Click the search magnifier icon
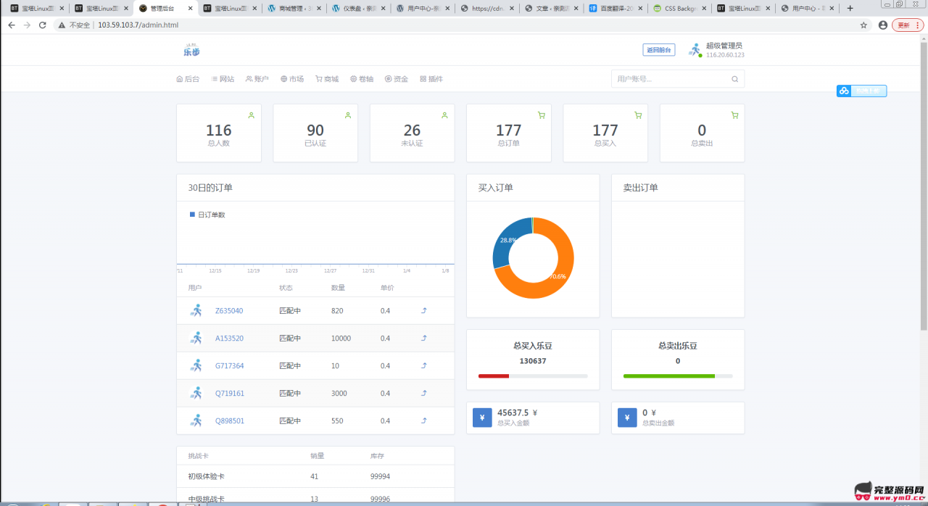Screen dimensions: 928x506 coord(734,79)
